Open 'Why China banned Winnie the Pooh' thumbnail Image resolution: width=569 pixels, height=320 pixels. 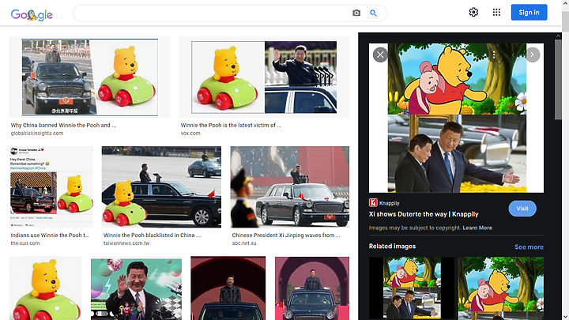coord(89,77)
